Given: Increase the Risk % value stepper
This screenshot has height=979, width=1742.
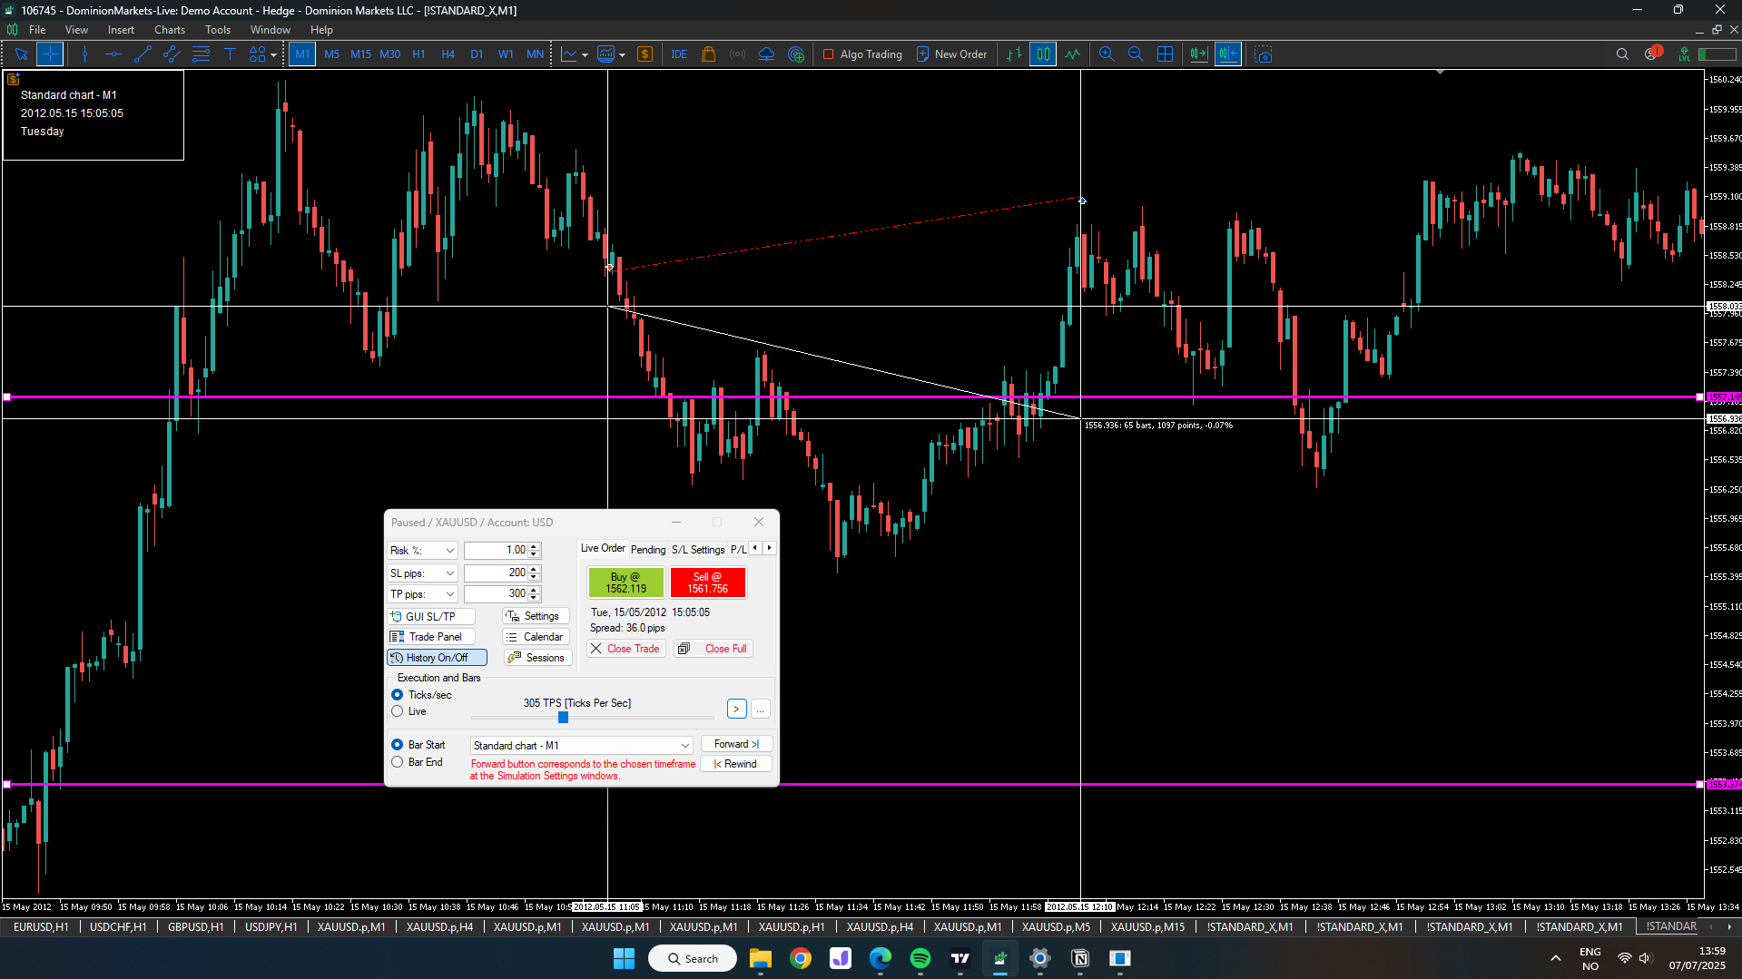Looking at the screenshot, I should click(x=535, y=546).
